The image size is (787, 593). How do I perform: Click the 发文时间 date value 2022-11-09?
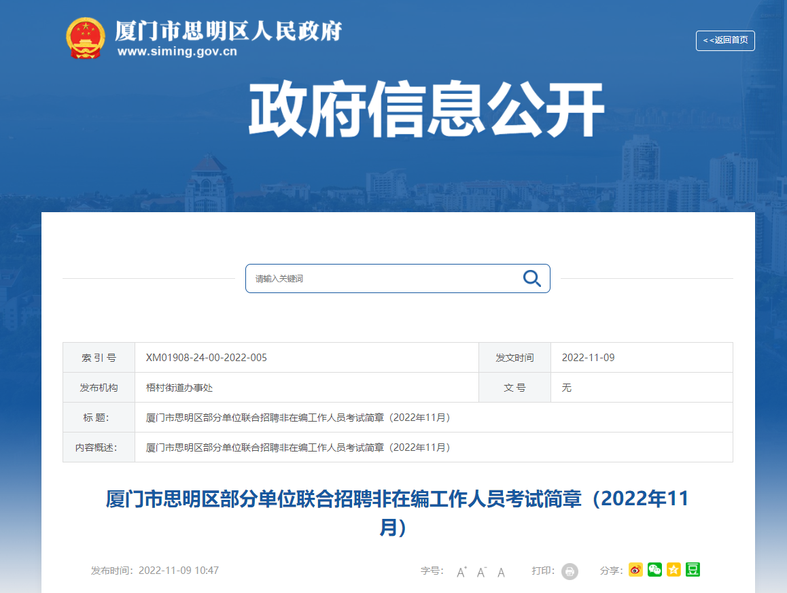click(x=588, y=358)
